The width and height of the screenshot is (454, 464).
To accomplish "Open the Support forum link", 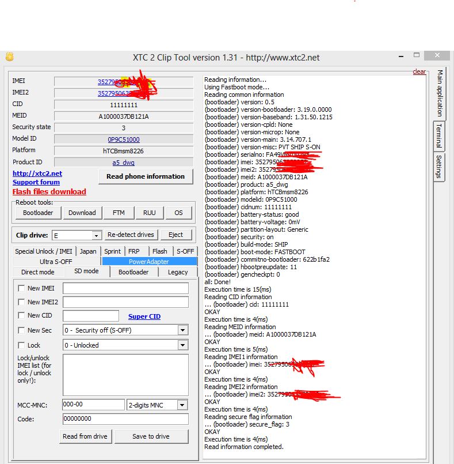I will tap(36, 182).
